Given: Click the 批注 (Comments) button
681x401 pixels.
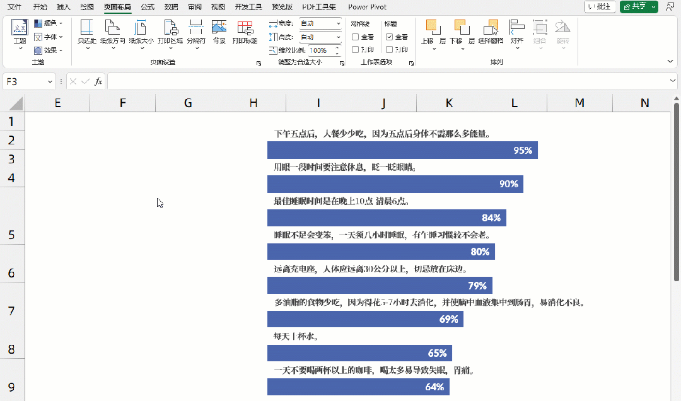Looking at the screenshot, I should (x=600, y=6).
